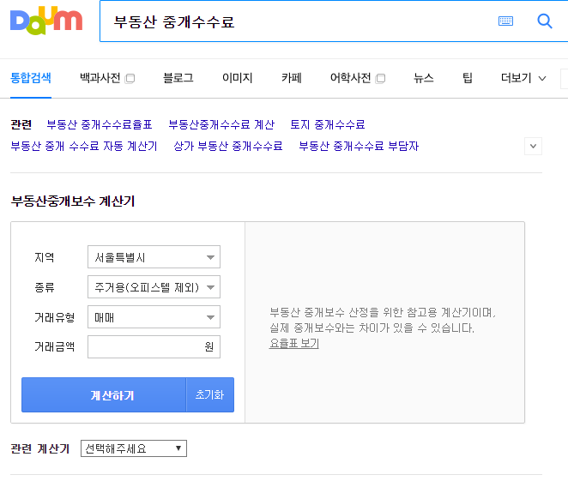The width and height of the screenshot is (568, 481).
Task: Click the icon next to 백과사전 tab
Action: tap(130, 78)
